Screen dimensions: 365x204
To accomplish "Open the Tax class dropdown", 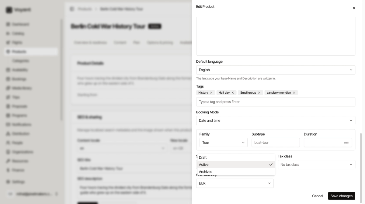I will coord(316,164).
